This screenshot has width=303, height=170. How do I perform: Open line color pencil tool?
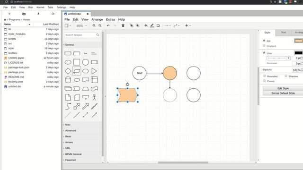[152, 25]
